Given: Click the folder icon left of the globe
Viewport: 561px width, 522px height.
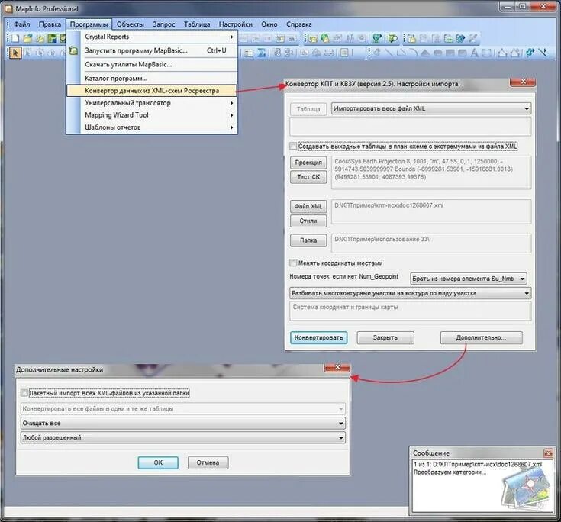Looking at the screenshot, I should [313, 38].
